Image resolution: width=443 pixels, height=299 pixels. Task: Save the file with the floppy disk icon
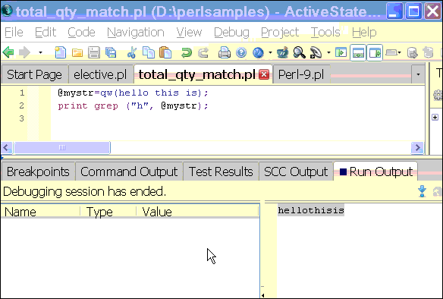(94, 52)
